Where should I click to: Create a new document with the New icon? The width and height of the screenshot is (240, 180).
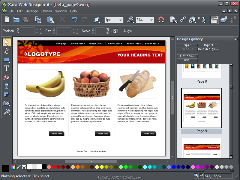[x=7, y=20]
